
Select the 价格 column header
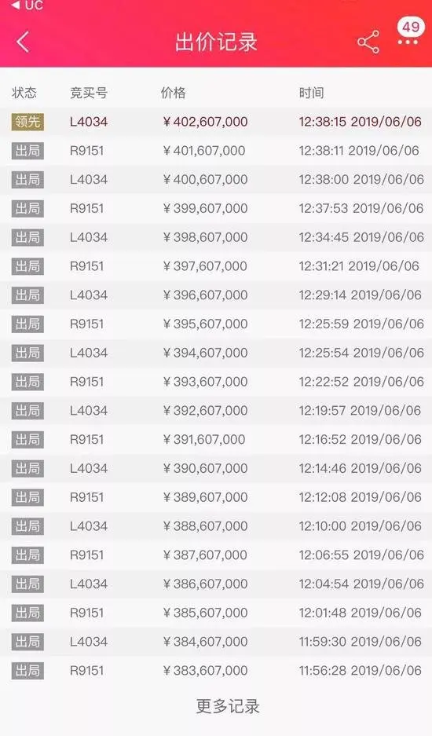pos(174,93)
